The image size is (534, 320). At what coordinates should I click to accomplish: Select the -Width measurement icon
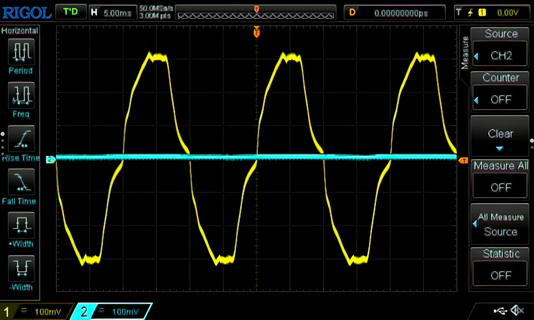click(x=21, y=268)
